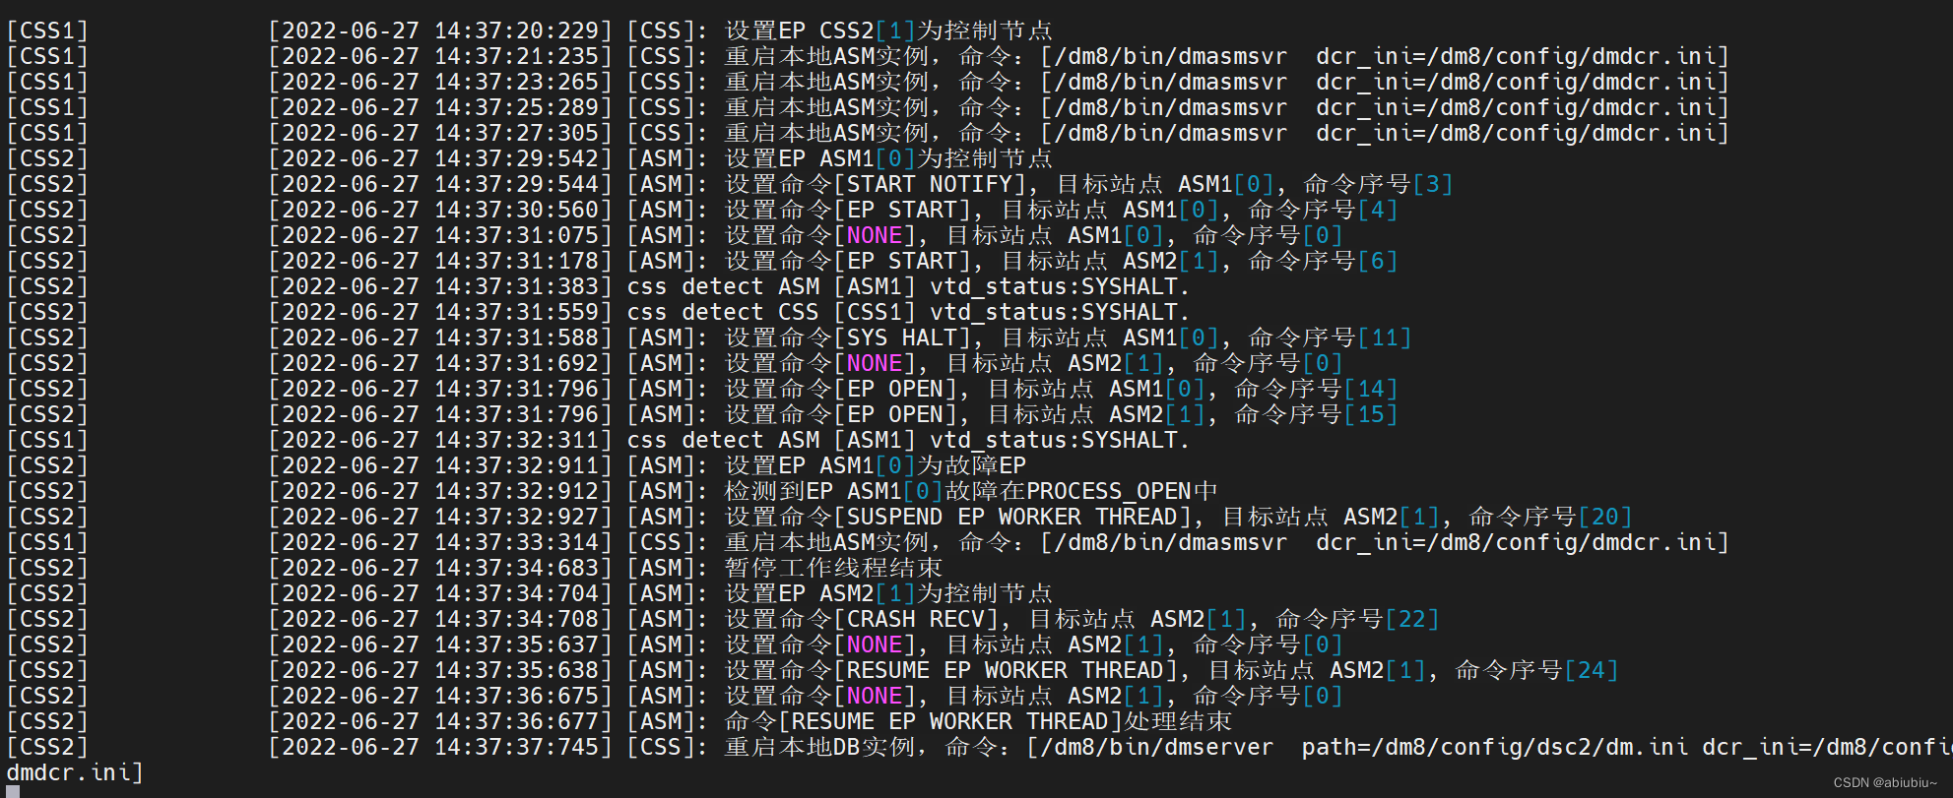Click the terminal cursor block at the bottom
Image resolution: width=1953 pixels, height=798 pixels.
click(13, 792)
